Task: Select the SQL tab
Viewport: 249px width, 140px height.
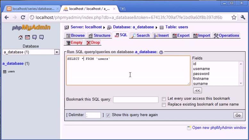Action: click(121, 35)
